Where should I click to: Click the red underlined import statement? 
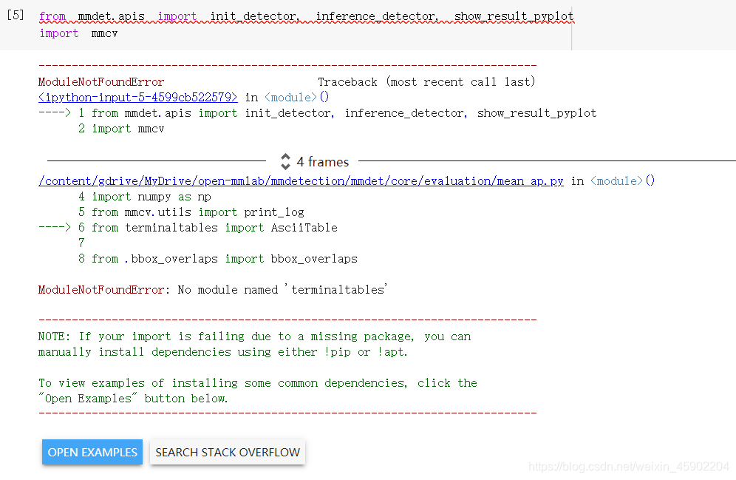coord(296,16)
